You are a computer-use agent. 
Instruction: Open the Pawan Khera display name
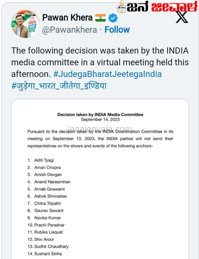tap(67, 18)
